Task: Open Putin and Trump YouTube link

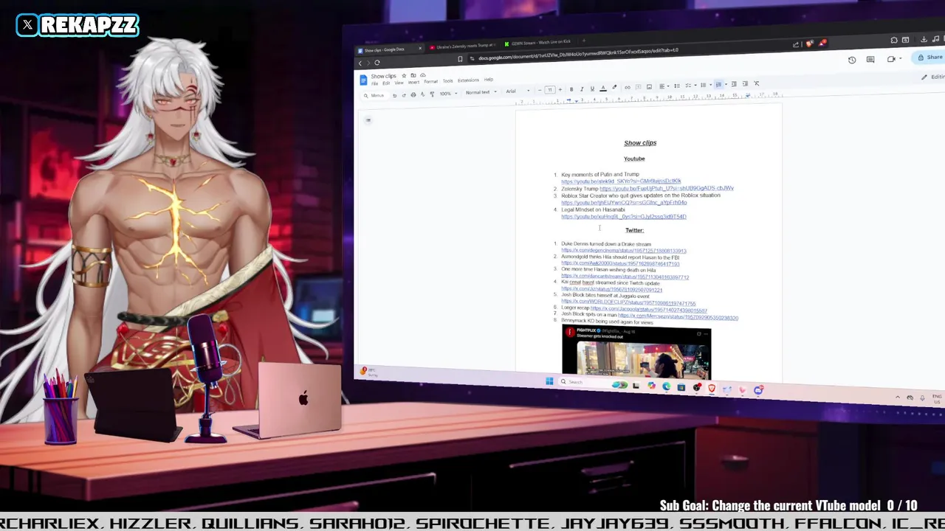Action: (621, 181)
